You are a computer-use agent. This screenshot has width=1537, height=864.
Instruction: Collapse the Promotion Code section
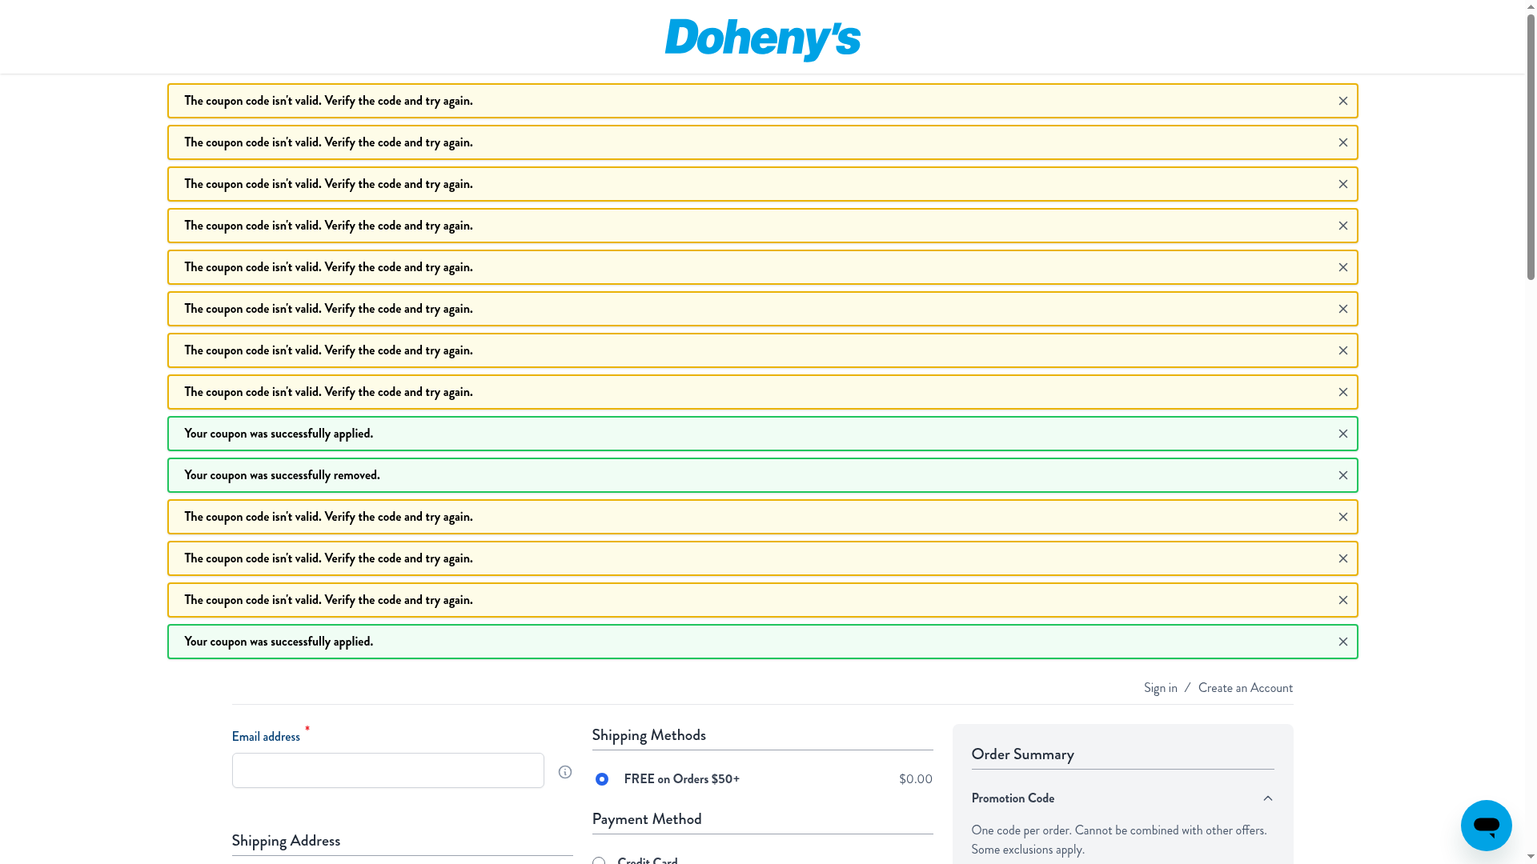(x=1267, y=798)
